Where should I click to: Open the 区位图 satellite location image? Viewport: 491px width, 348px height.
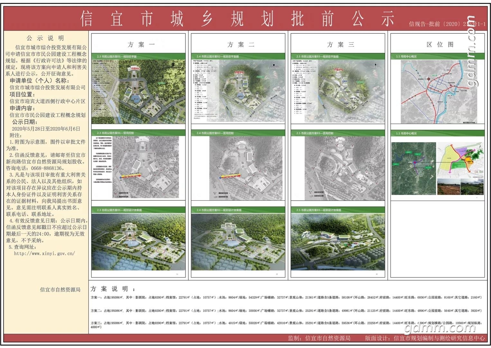click(414, 169)
